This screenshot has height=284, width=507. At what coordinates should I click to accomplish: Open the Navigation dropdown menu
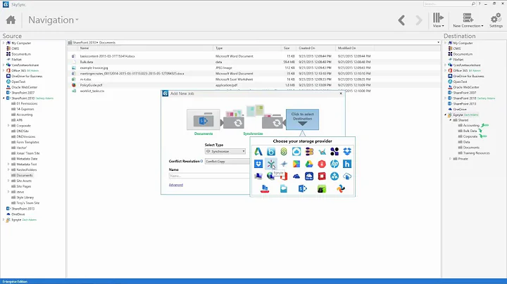(x=53, y=20)
